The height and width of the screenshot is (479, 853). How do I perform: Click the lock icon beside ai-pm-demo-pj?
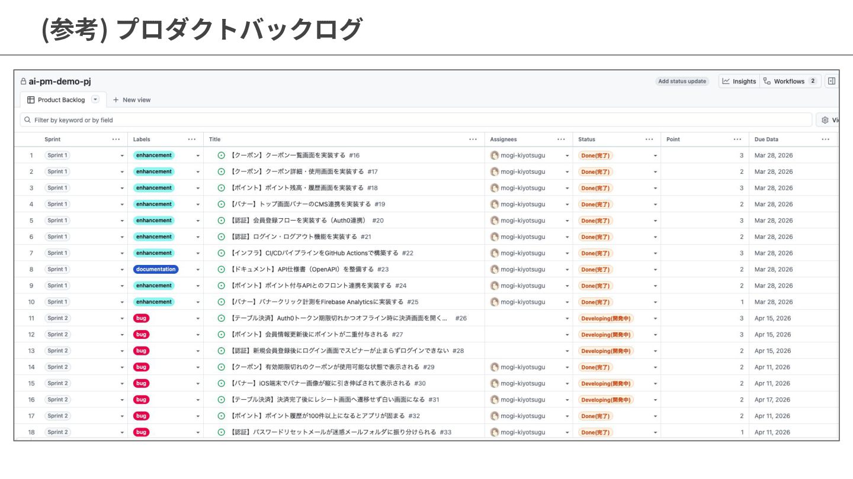click(x=24, y=82)
